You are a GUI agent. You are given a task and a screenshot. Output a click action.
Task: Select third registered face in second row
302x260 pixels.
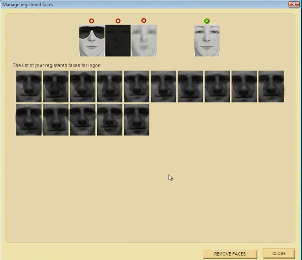coord(83,120)
